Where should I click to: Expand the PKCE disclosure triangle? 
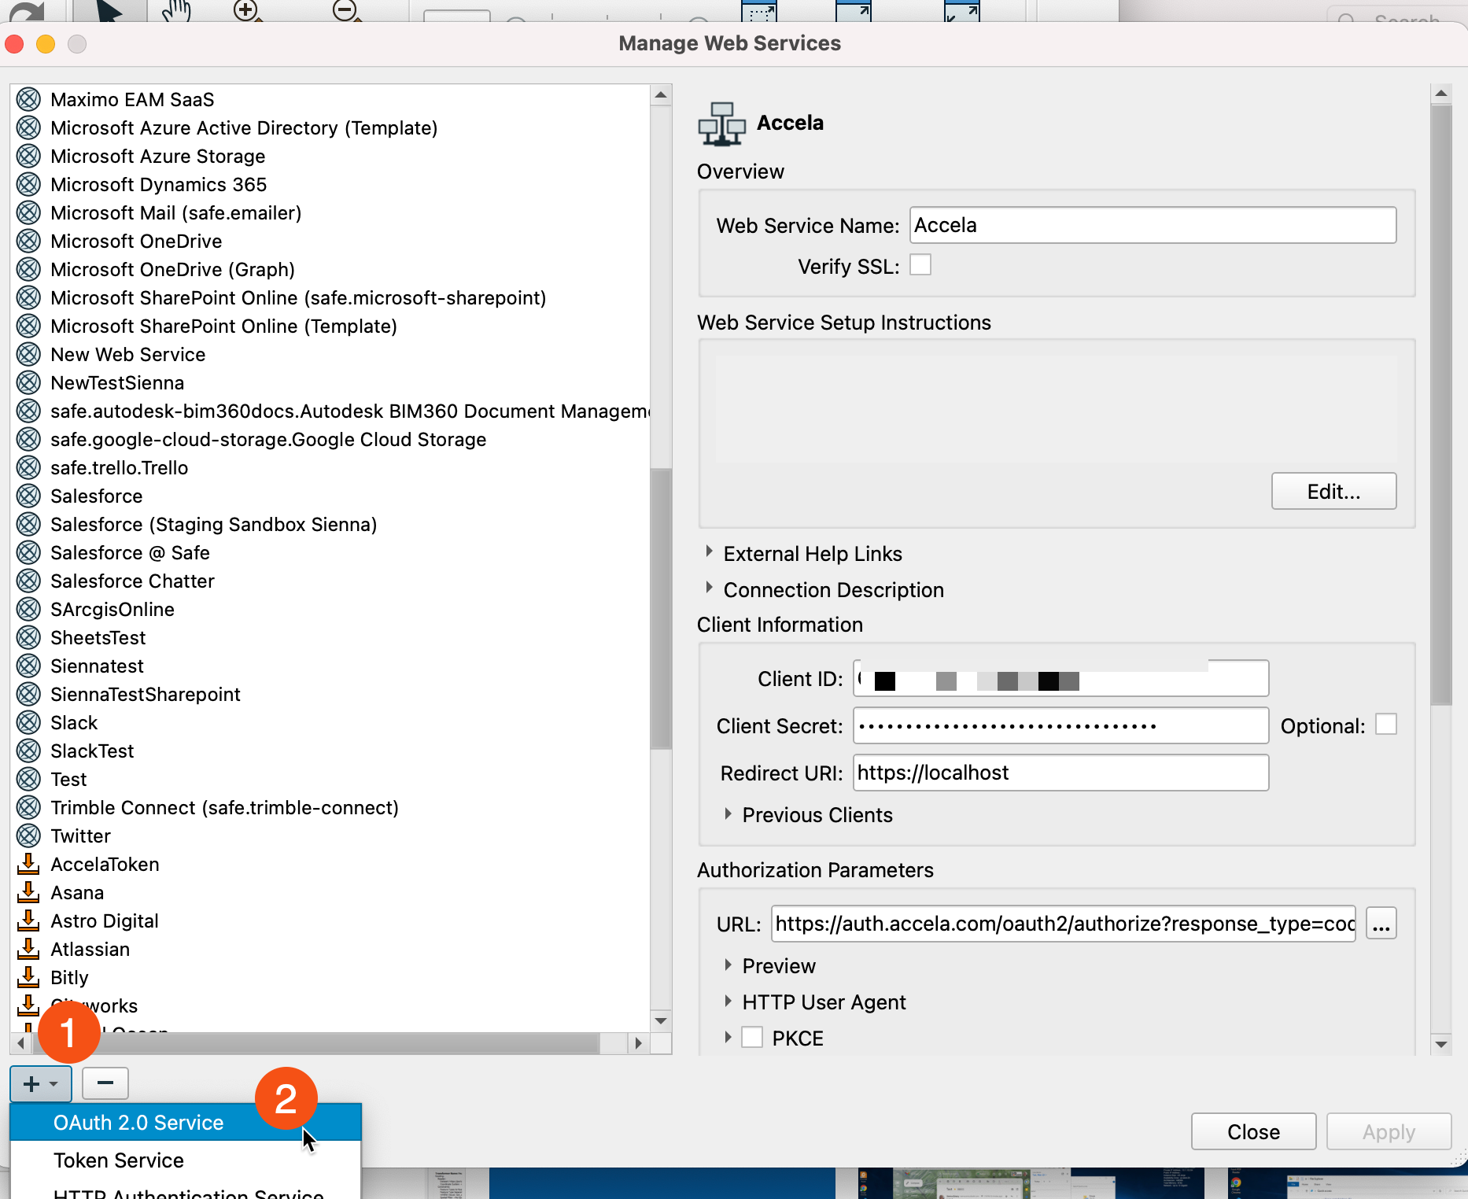[x=728, y=1038]
